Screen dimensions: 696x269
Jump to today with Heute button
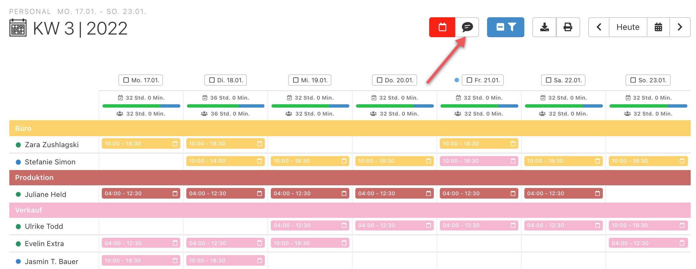point(628,27)
